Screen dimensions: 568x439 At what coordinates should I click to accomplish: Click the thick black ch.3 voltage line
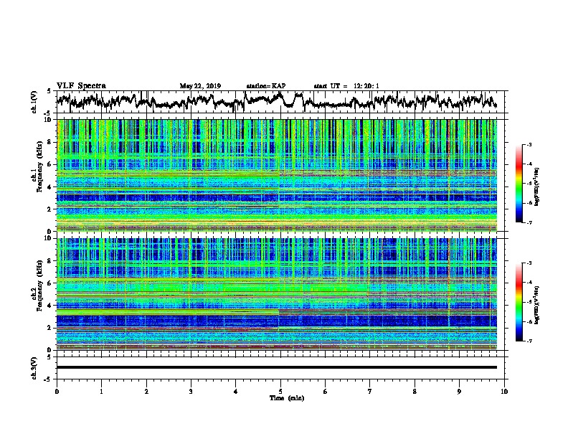click(x=277, y=367)
